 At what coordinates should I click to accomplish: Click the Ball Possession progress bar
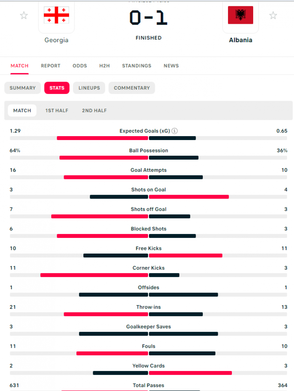pos(148,158)
